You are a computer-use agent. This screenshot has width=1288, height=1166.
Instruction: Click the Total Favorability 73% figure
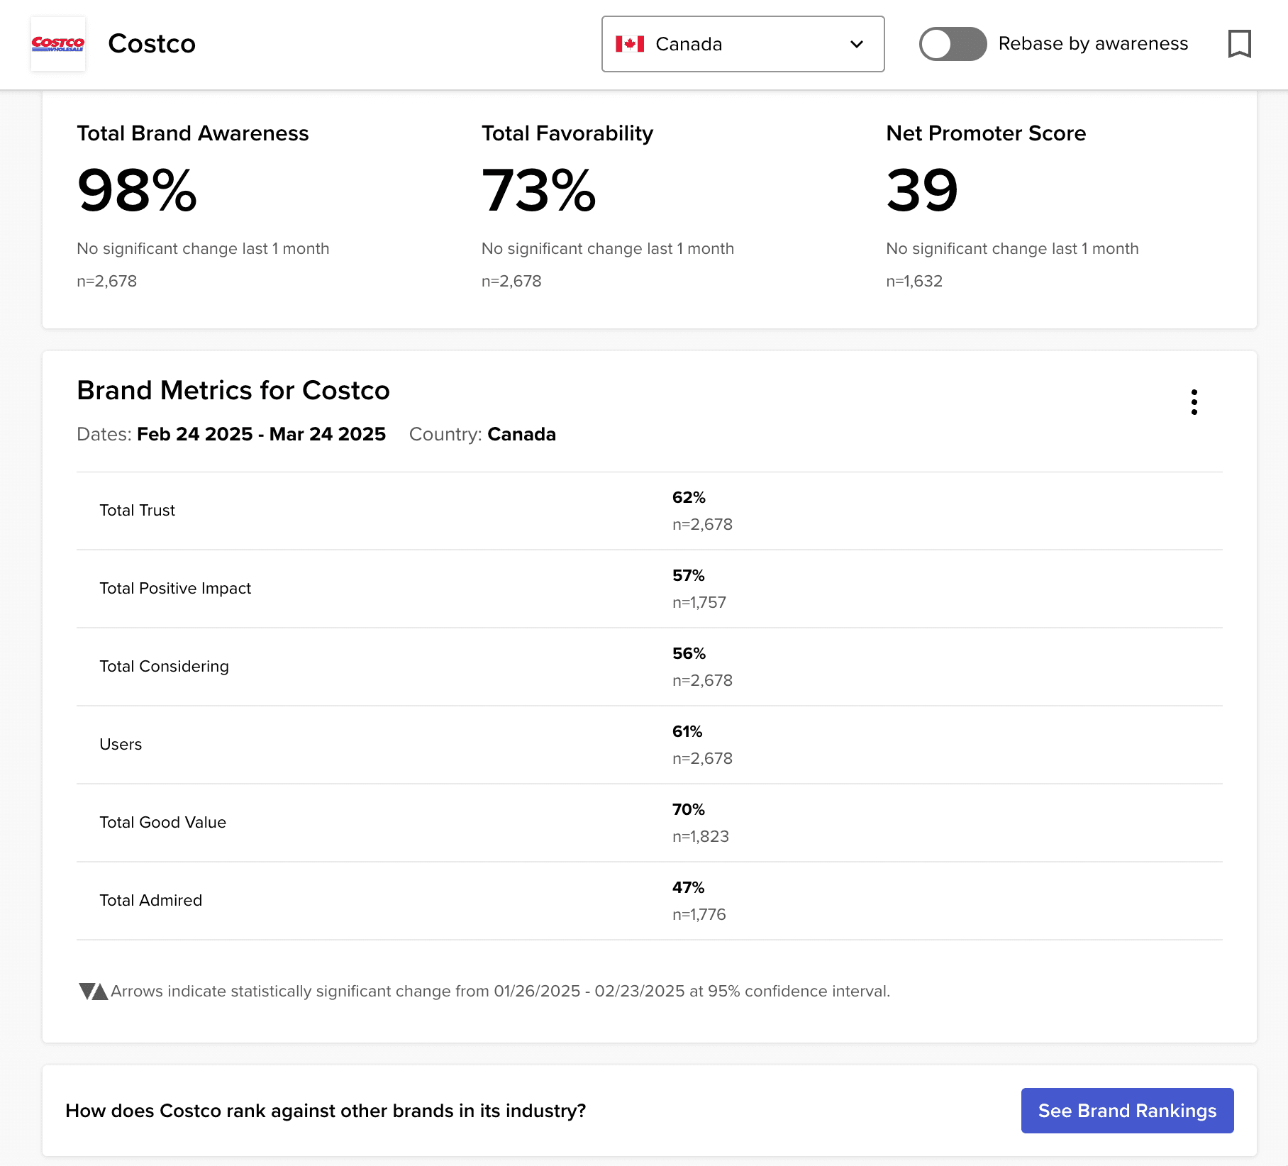[539, 190]
